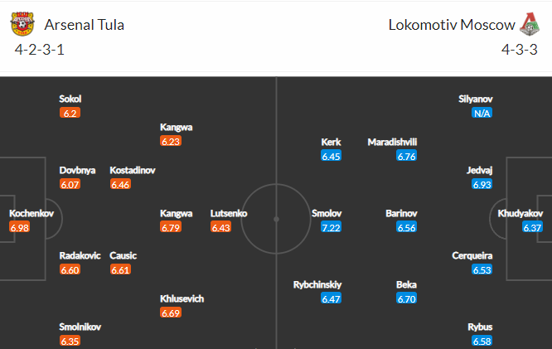
Task: Select Kochenkov's 6.98 rating badge
Action: point(20,227)
